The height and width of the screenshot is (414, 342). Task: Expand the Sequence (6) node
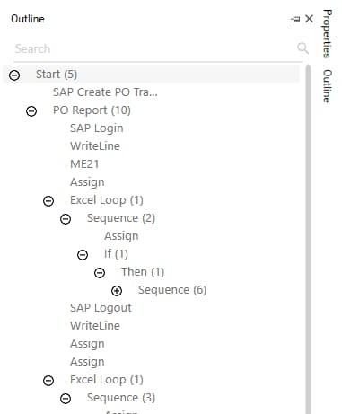click(x=117, y=291)
